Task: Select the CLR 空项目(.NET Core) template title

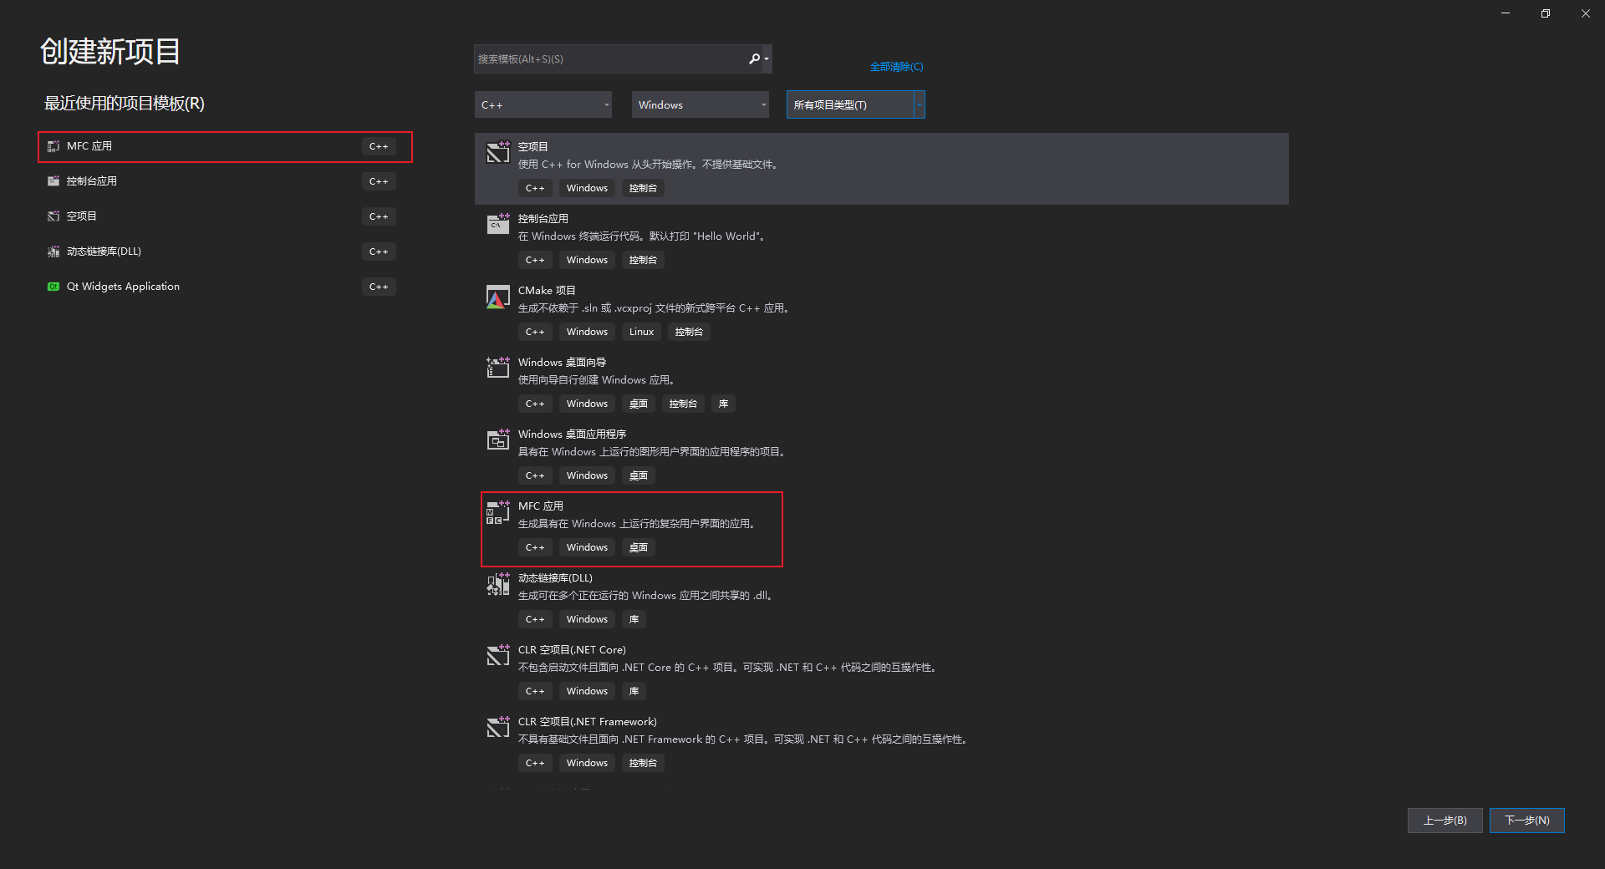Action: 572,649
